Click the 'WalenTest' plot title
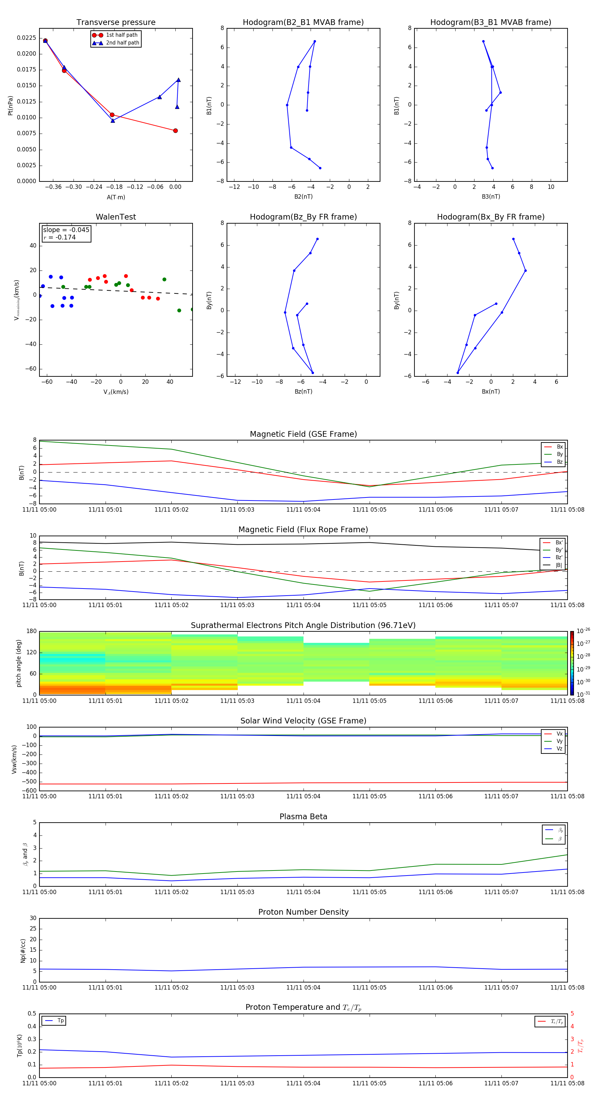Viewport: 607px width, 1113px height. pos(116,217)
